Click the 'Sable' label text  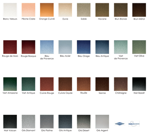(x=84, y=19)
